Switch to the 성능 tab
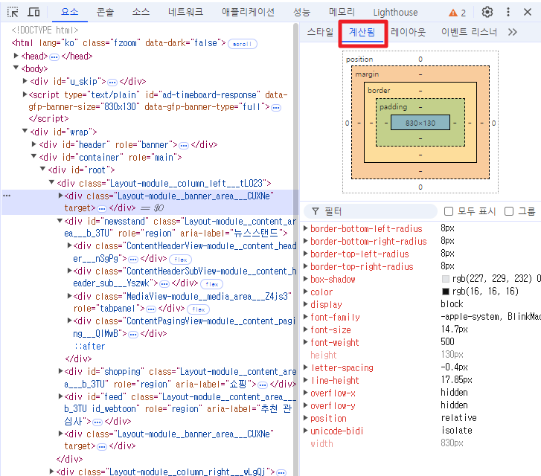Screen dimensions: 541x476 [301, 12]
